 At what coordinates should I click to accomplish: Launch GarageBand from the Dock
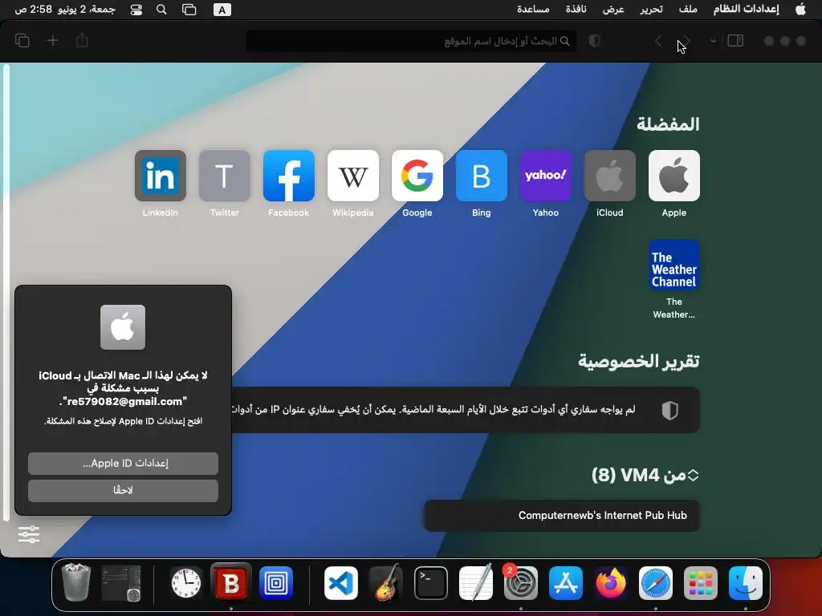pyautogui.click(x=386, y=583)
